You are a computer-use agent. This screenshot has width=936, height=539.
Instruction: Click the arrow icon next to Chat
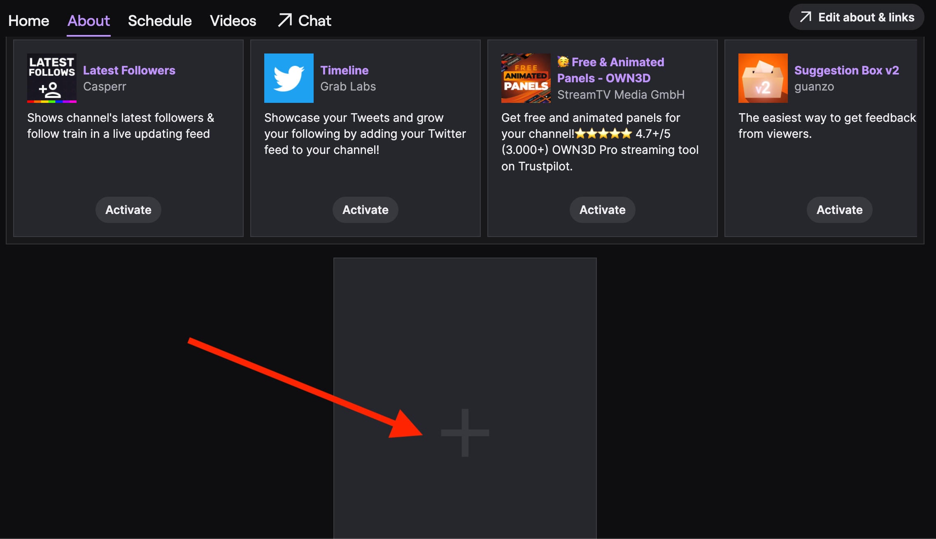(x=285, y=20)
